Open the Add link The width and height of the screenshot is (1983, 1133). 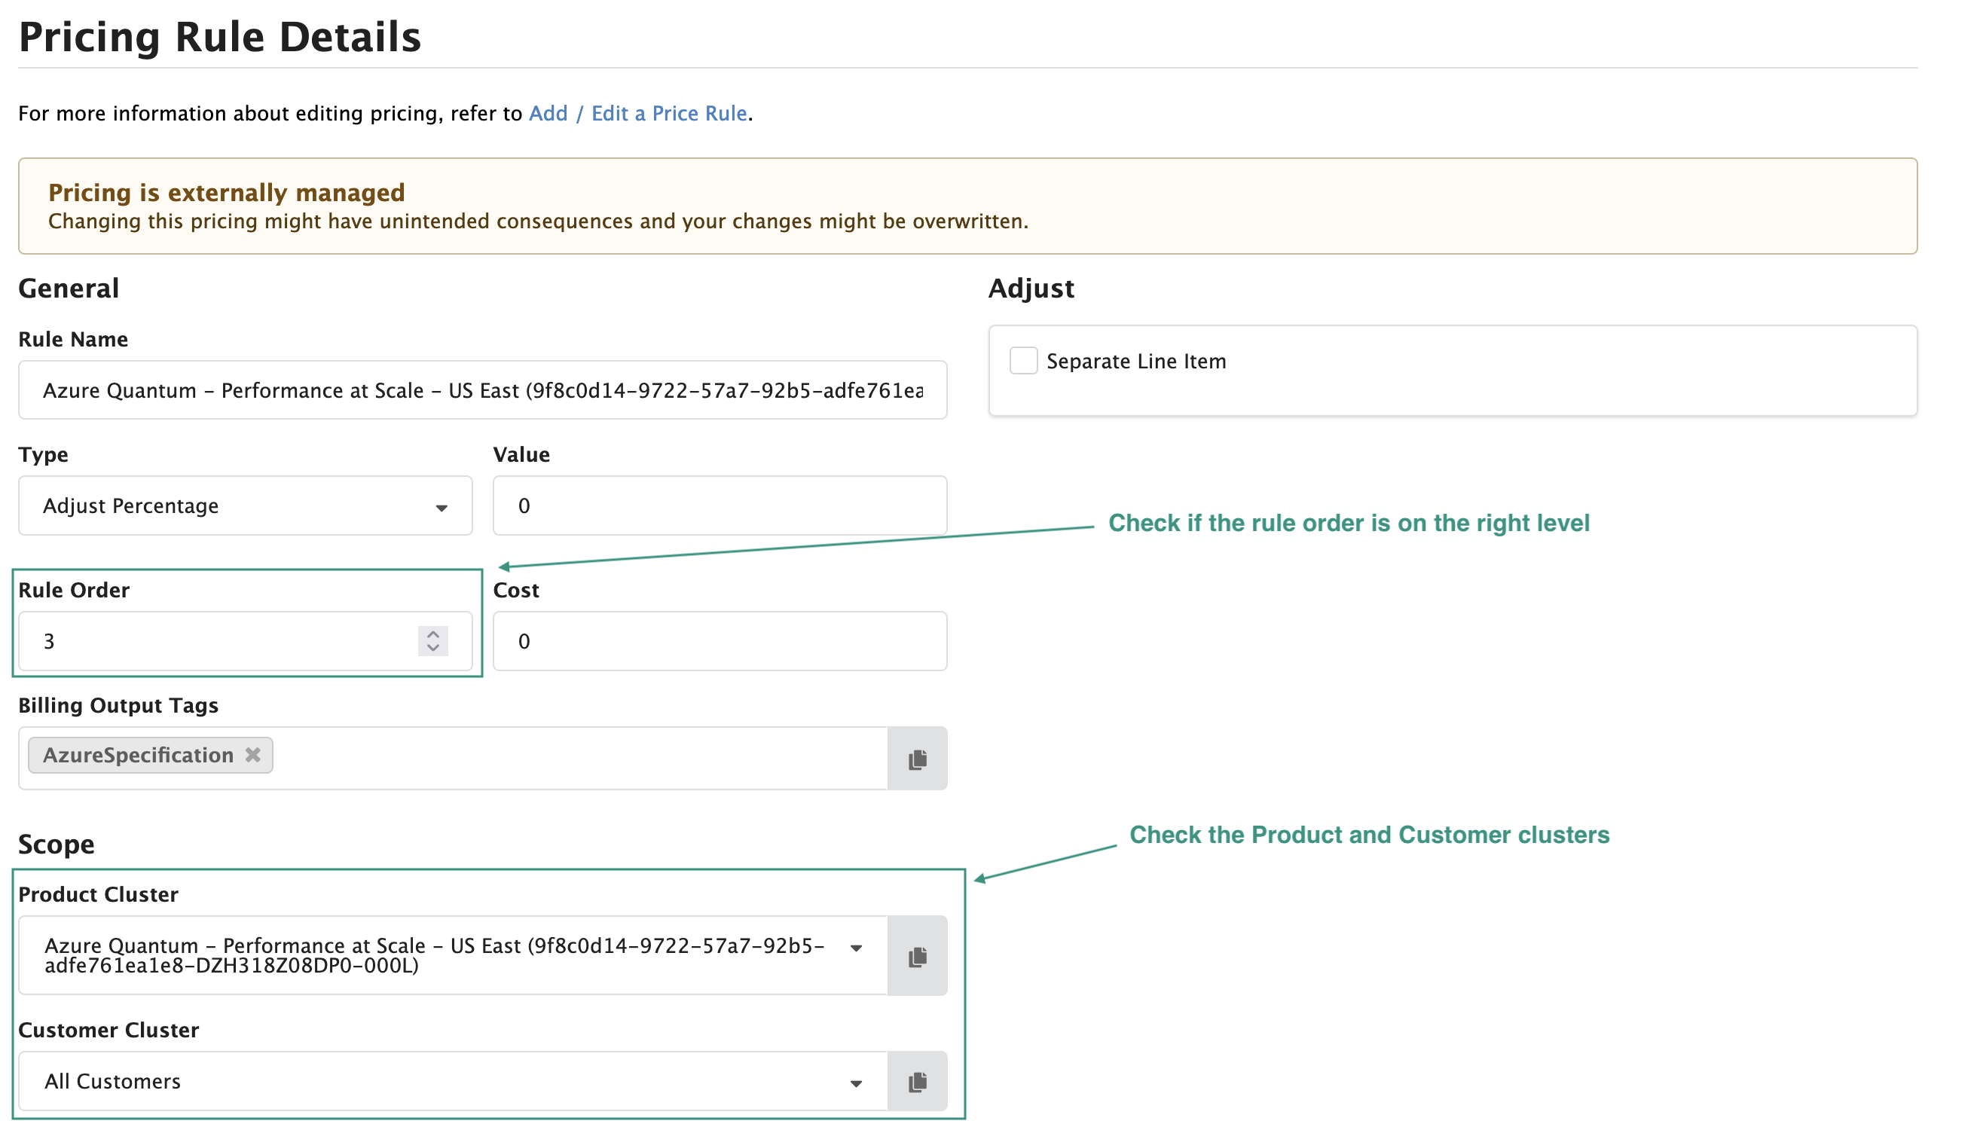coord(548,113)
